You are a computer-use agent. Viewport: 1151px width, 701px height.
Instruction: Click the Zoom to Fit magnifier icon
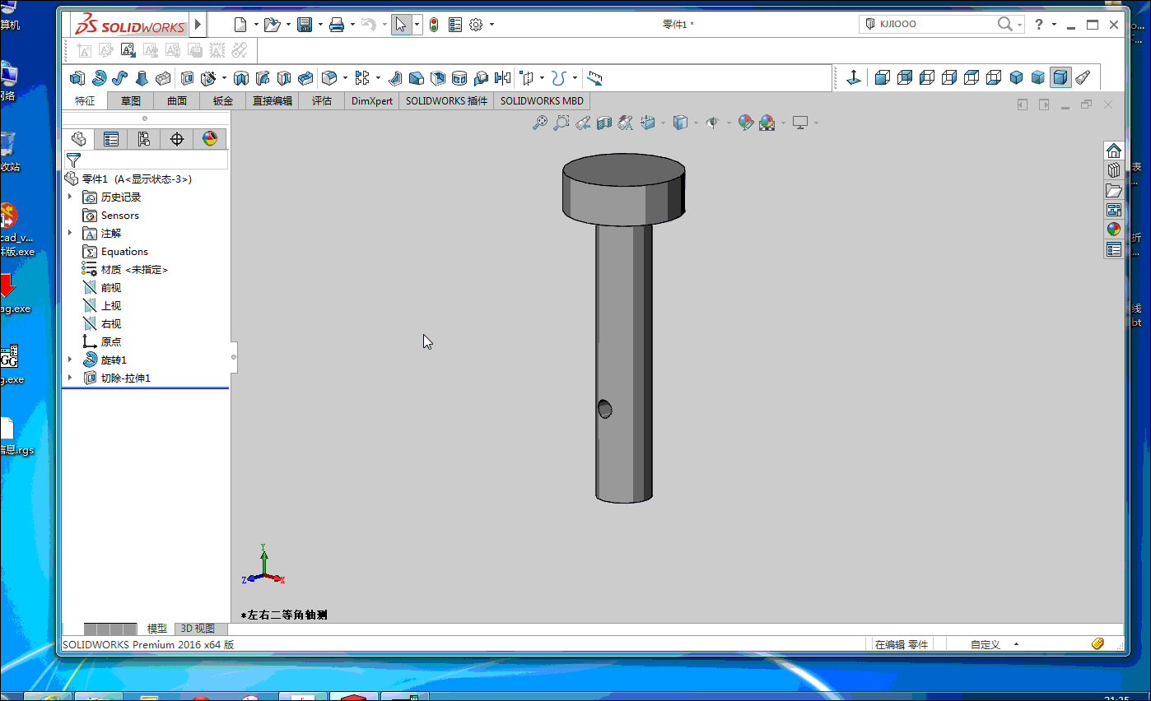pos(539,123)
